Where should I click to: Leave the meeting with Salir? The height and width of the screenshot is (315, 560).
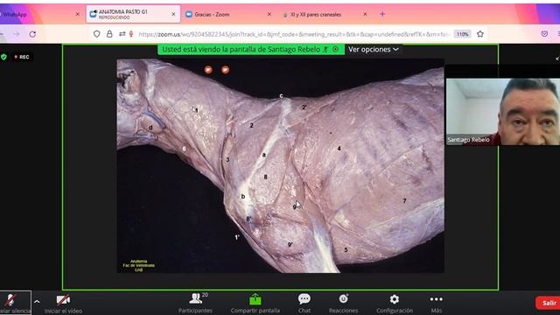(549, 303)
